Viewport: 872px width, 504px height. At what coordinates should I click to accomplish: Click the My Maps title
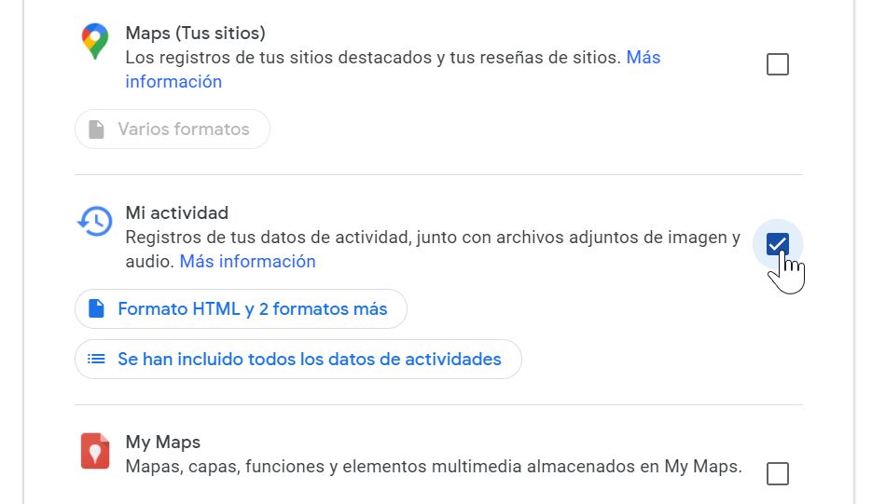coord(163,443)
